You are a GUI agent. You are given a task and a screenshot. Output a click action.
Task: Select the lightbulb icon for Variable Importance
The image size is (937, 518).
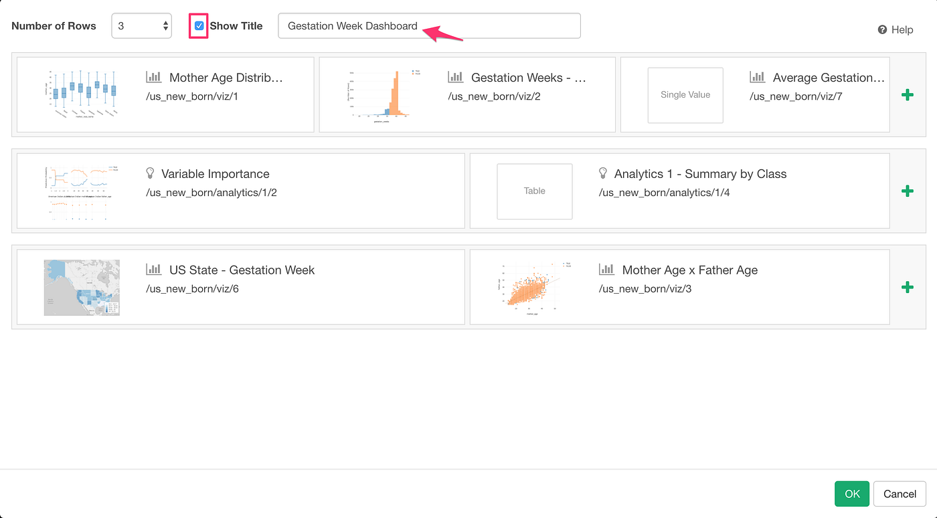click(150, 173)
